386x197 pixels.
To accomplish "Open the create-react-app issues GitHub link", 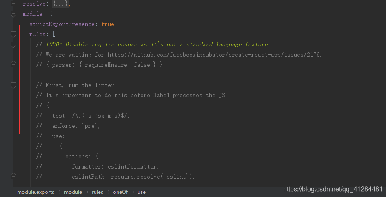I will coord(213,55).
